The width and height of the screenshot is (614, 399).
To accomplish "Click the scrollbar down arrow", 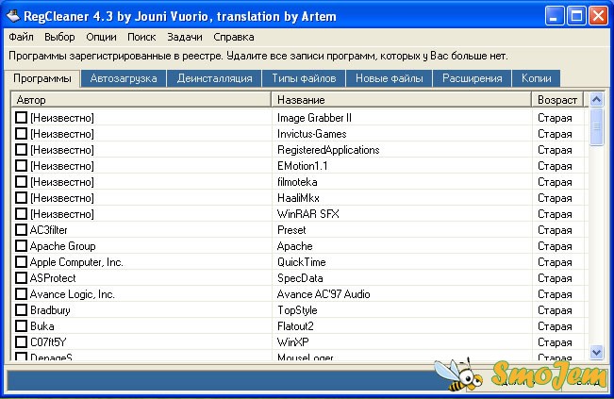I will 596,353.
